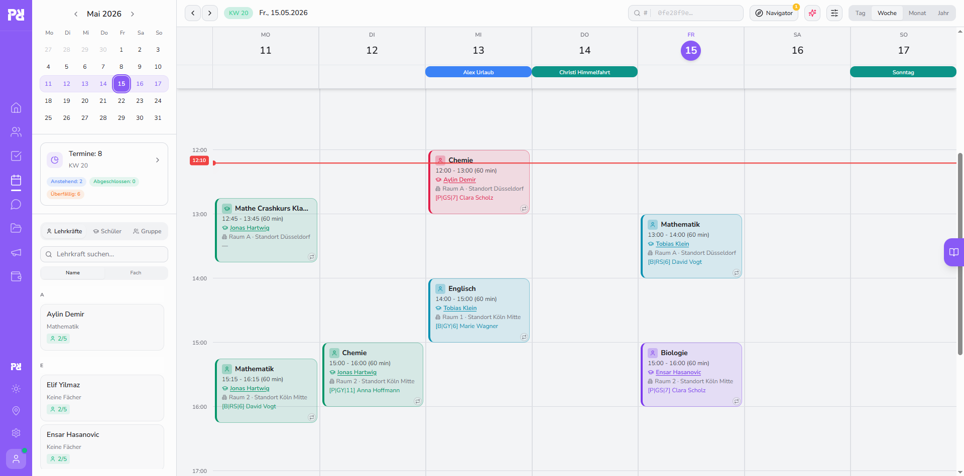
Task: Open Ensar Hasanovic link in Biologie event
Action: [678, 372]
